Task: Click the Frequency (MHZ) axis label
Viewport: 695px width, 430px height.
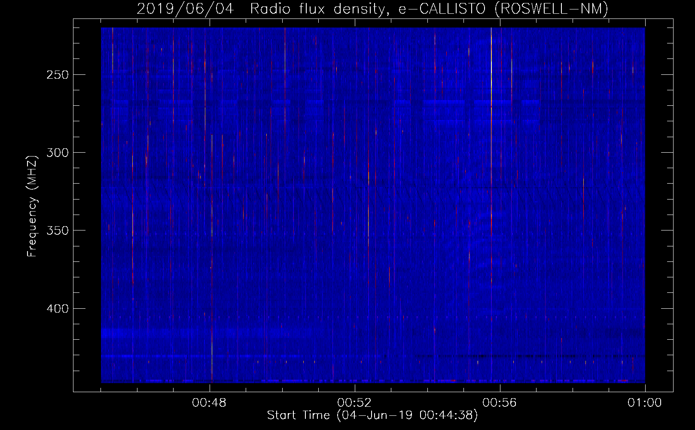Action: [32, 206]
